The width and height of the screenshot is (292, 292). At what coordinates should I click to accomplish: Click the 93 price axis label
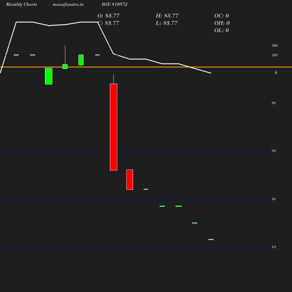(x=274, y=151)
